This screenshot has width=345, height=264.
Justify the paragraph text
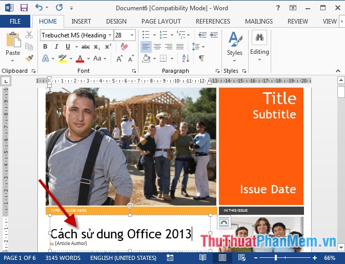click(x=180, y=47)
